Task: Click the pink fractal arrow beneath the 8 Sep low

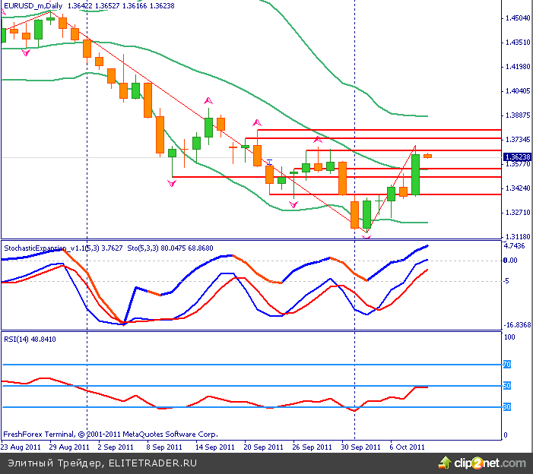Action: click(172, 184)
